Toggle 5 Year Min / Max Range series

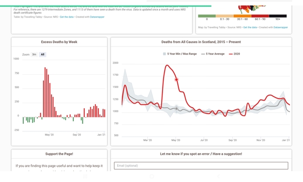180,54
